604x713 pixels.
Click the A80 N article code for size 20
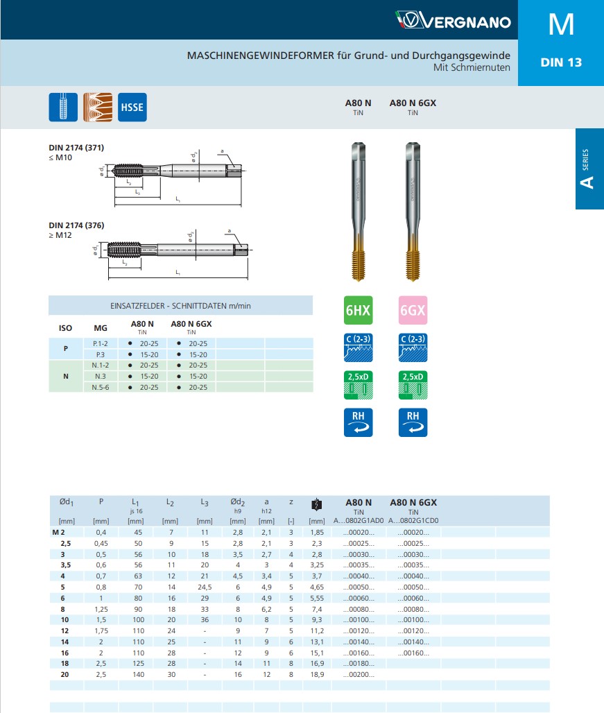358,673
